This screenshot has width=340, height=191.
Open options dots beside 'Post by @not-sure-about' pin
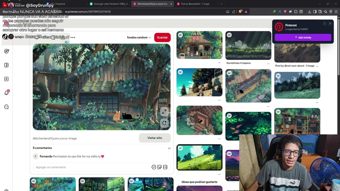(317, 66)
